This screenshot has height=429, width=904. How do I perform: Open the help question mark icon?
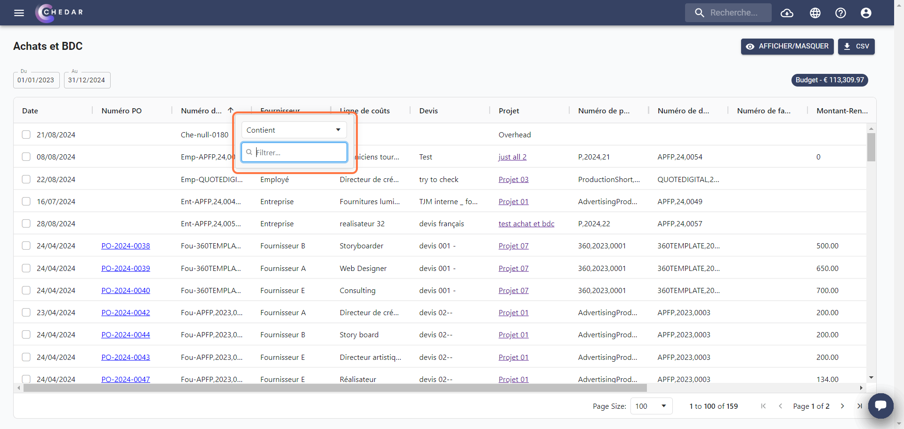(840, 13)
